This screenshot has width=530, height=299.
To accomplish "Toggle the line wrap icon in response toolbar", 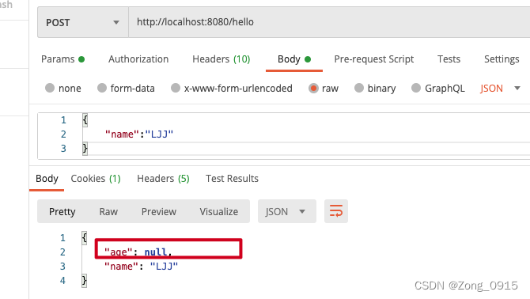I will coord(336,211).
